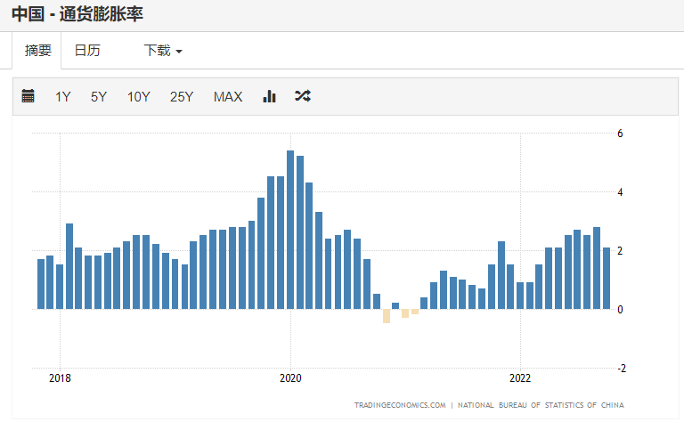Viewport: 684px width, 422px height.
Task: Expand the 下载 dropdown menu
Action: tap(163, 51)
